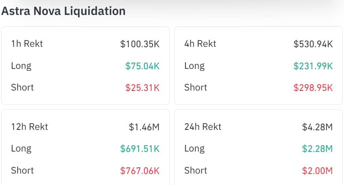Click the Long label in the 1h card
Viewport: 344px width, 185px height.
pyautogui.click(x=21, y=66)
